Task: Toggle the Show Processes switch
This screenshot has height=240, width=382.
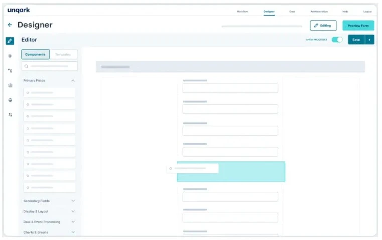Action: (337, 40)
